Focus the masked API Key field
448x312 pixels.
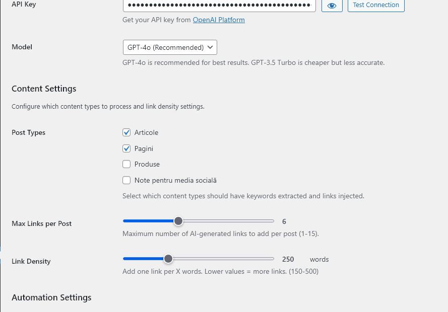click(x=219, y=5)
